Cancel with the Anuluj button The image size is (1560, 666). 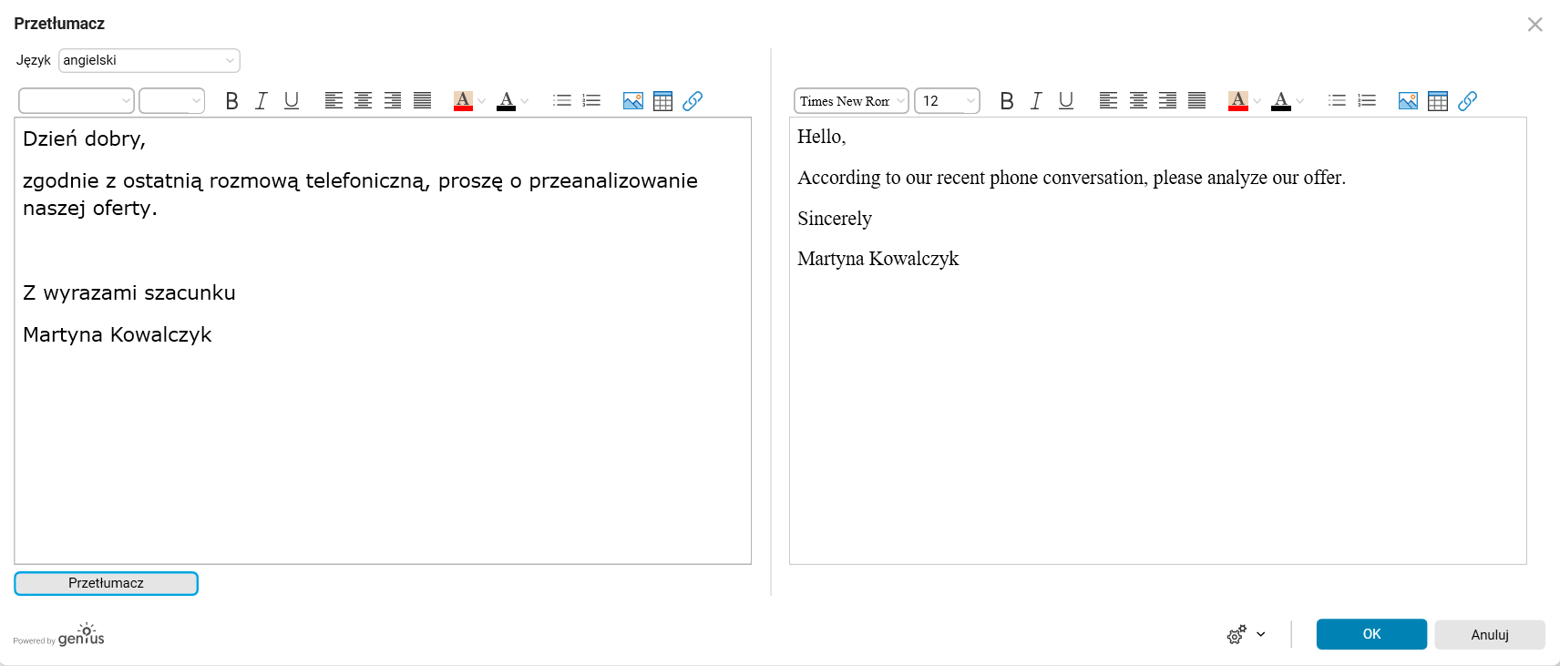coord(1490,635)
